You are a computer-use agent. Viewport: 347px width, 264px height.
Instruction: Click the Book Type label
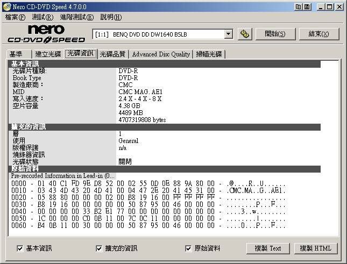27,78
